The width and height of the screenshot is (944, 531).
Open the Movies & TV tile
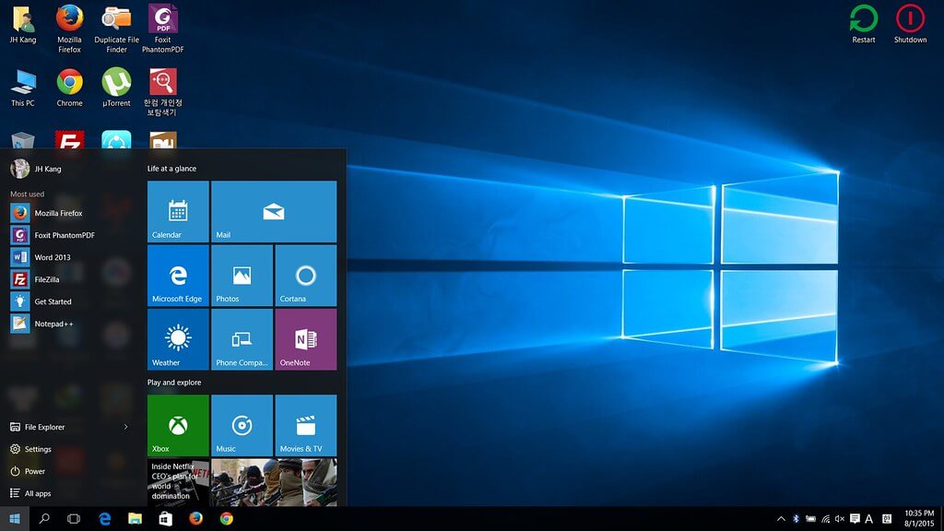click(306, 425)
